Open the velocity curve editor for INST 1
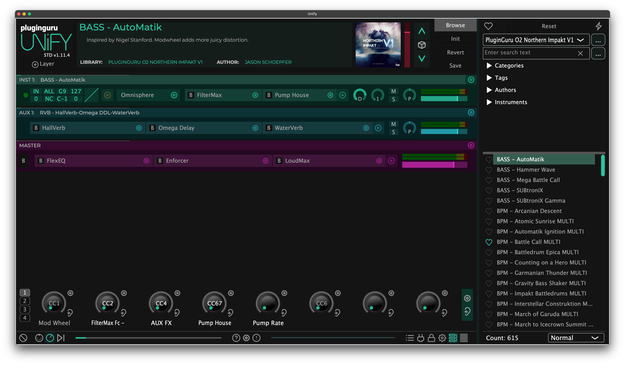 click(x=91, y=95)
